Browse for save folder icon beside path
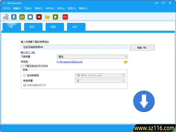The height and width of the screenshot is (132, 176). pyautogui.click(x=126, y=62)
